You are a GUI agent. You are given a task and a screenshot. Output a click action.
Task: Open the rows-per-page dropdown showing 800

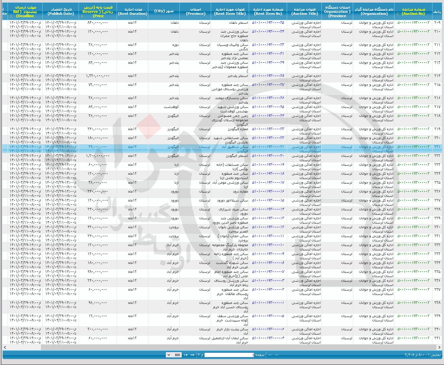[x=173, y=355]
